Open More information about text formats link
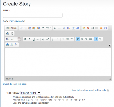The height and width of the screenshot is (107, 114). pos(89,90)
